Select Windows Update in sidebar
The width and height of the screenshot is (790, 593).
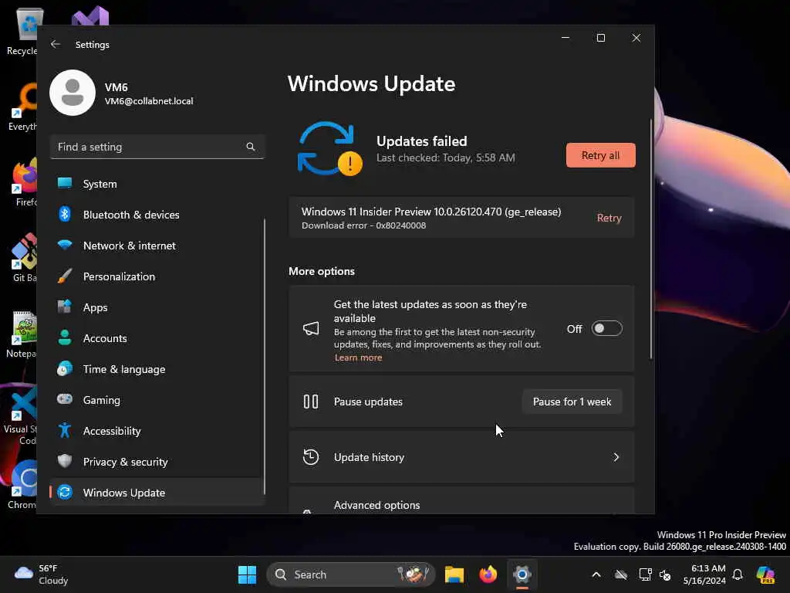coord(157,493)
